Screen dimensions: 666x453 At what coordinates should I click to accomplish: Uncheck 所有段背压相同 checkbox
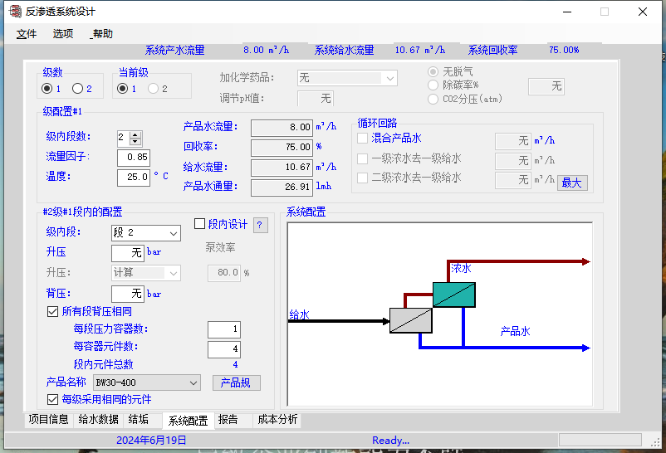pyautogui.click(x=53, y=312)
